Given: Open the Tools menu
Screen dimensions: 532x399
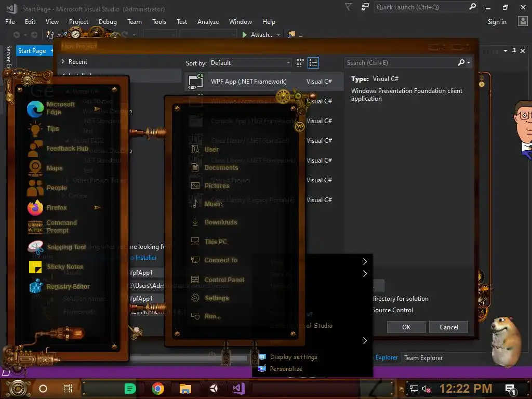Looking at the screenshot, I should click(x=159, y=22).
